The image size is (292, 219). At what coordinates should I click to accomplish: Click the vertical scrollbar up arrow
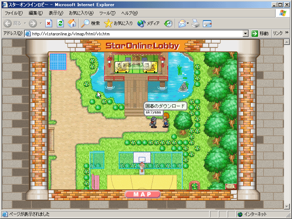click(287, 42)
